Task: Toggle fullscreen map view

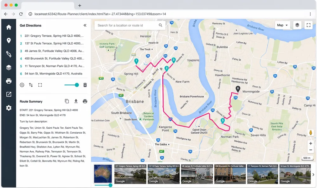Action: click(308, 25)
